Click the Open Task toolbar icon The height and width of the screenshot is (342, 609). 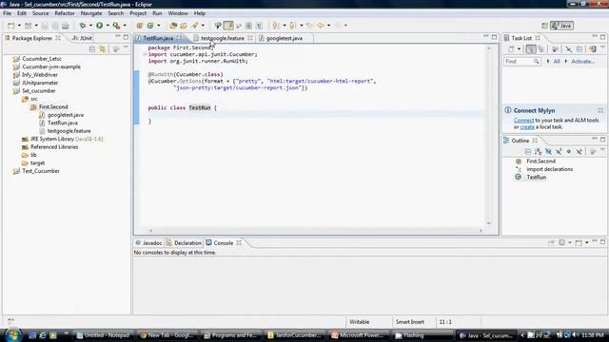click(x=184, y=26)
